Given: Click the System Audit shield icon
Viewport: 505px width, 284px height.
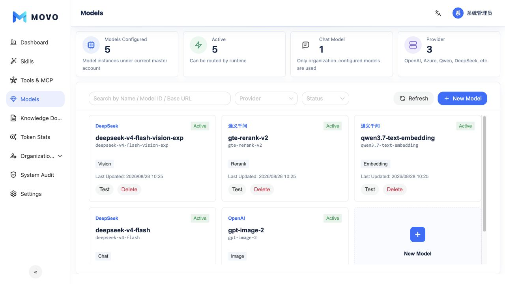Looking at the screenshot, I should pos(13,175).
